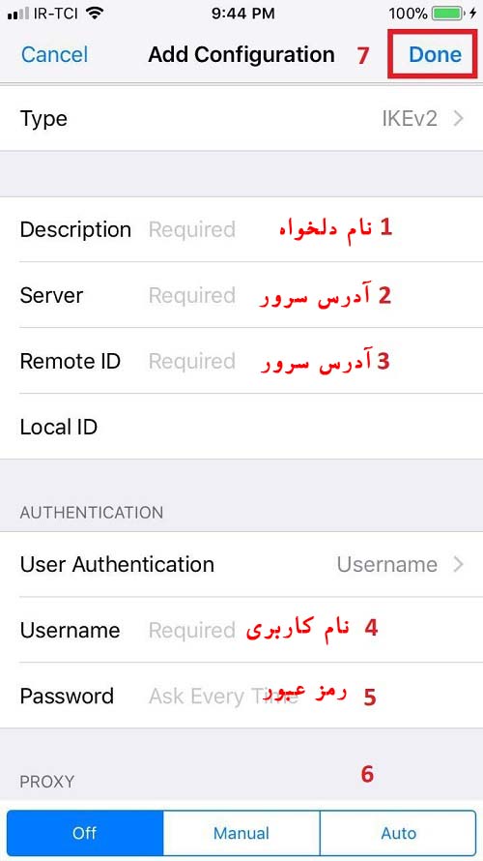The image size is (483, 861).
Task: Tap the cellular signal bars icon
Action: (18, 14)
